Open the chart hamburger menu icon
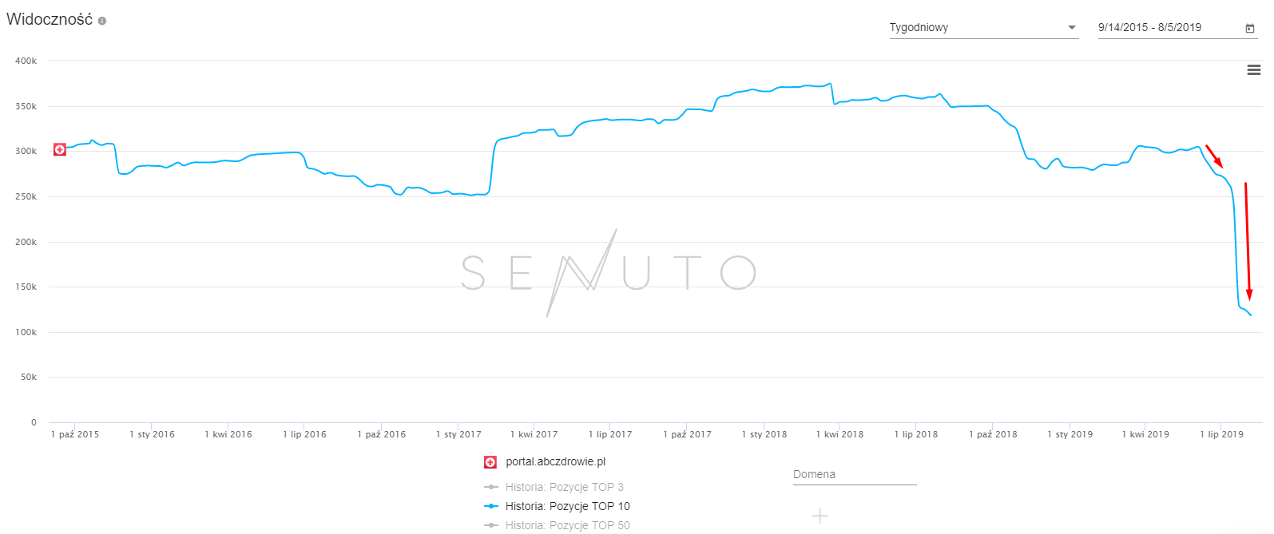 [x=1254, y=70]
